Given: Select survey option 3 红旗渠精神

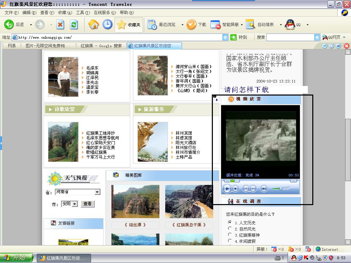Looking at the screenshot, I should (x=230, y=235).
